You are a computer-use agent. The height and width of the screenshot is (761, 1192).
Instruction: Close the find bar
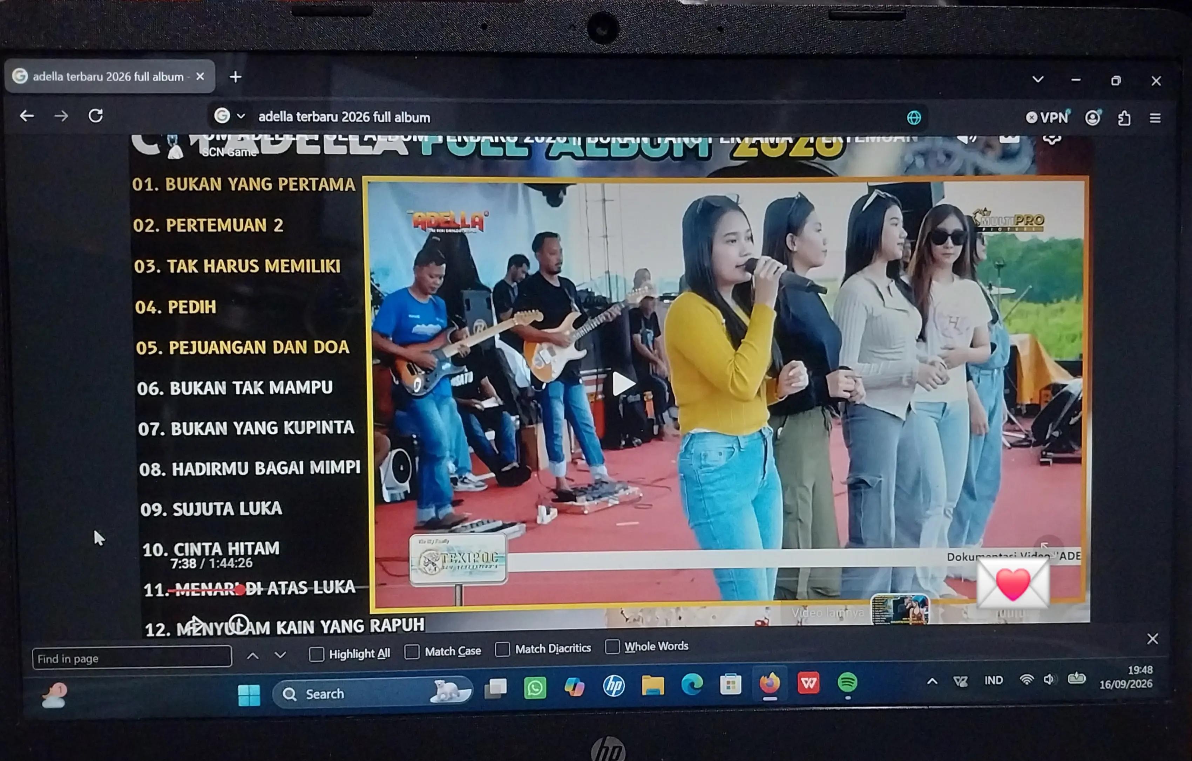[x=1152, y=639]
